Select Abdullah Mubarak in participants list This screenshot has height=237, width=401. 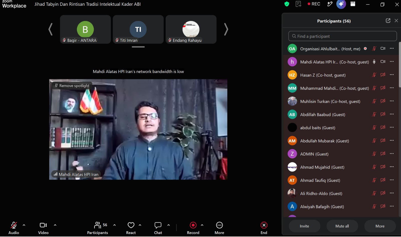pos(341,141)
